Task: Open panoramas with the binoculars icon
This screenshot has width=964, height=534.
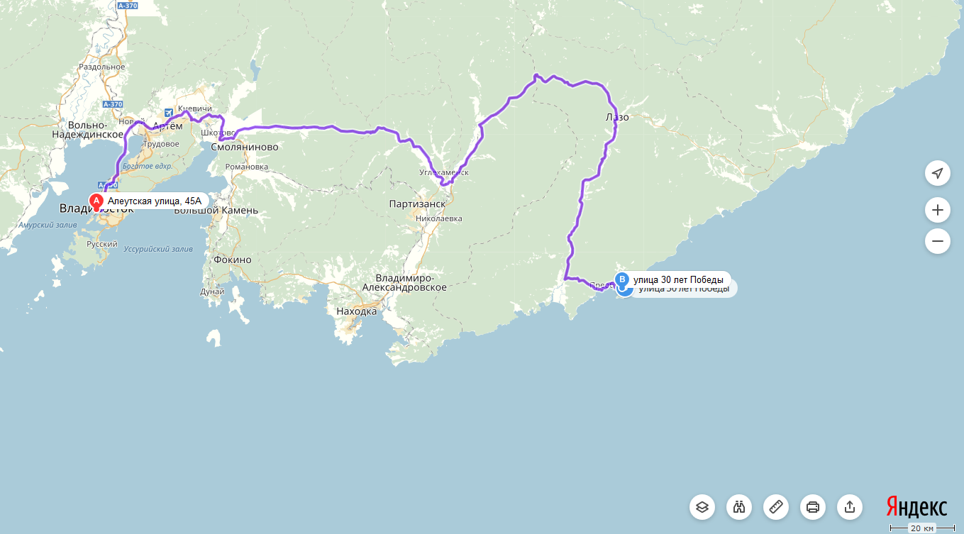Action: (739, 507)
